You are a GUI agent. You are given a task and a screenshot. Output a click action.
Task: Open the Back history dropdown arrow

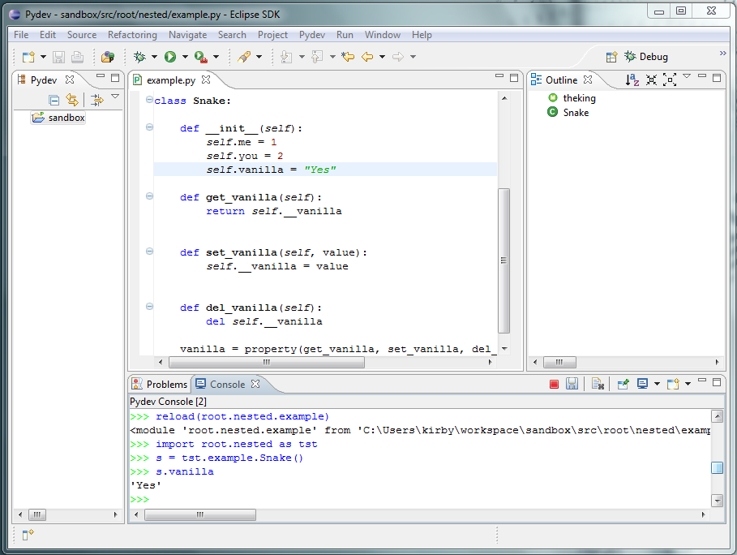[382, 57]
